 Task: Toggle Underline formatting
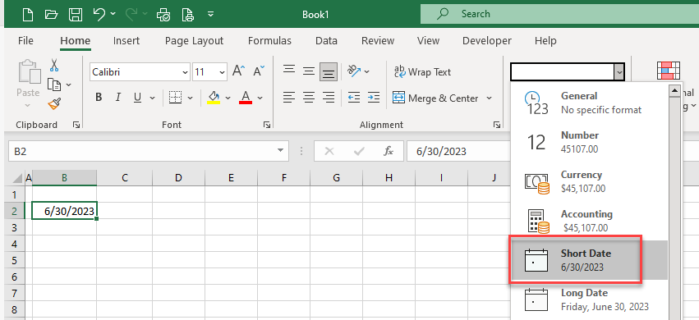pyautogui.click(x=138, y=98)
